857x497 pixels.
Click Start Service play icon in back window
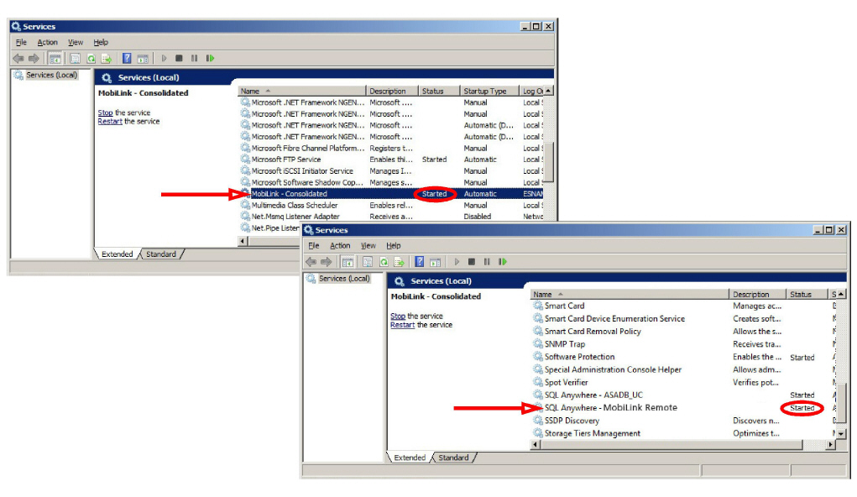[x=164, y=58]
